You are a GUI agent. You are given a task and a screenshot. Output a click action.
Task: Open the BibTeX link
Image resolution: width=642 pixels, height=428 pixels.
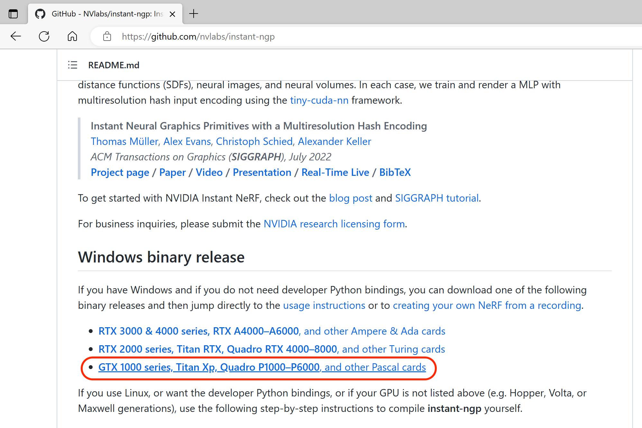[x=395, y=172]
